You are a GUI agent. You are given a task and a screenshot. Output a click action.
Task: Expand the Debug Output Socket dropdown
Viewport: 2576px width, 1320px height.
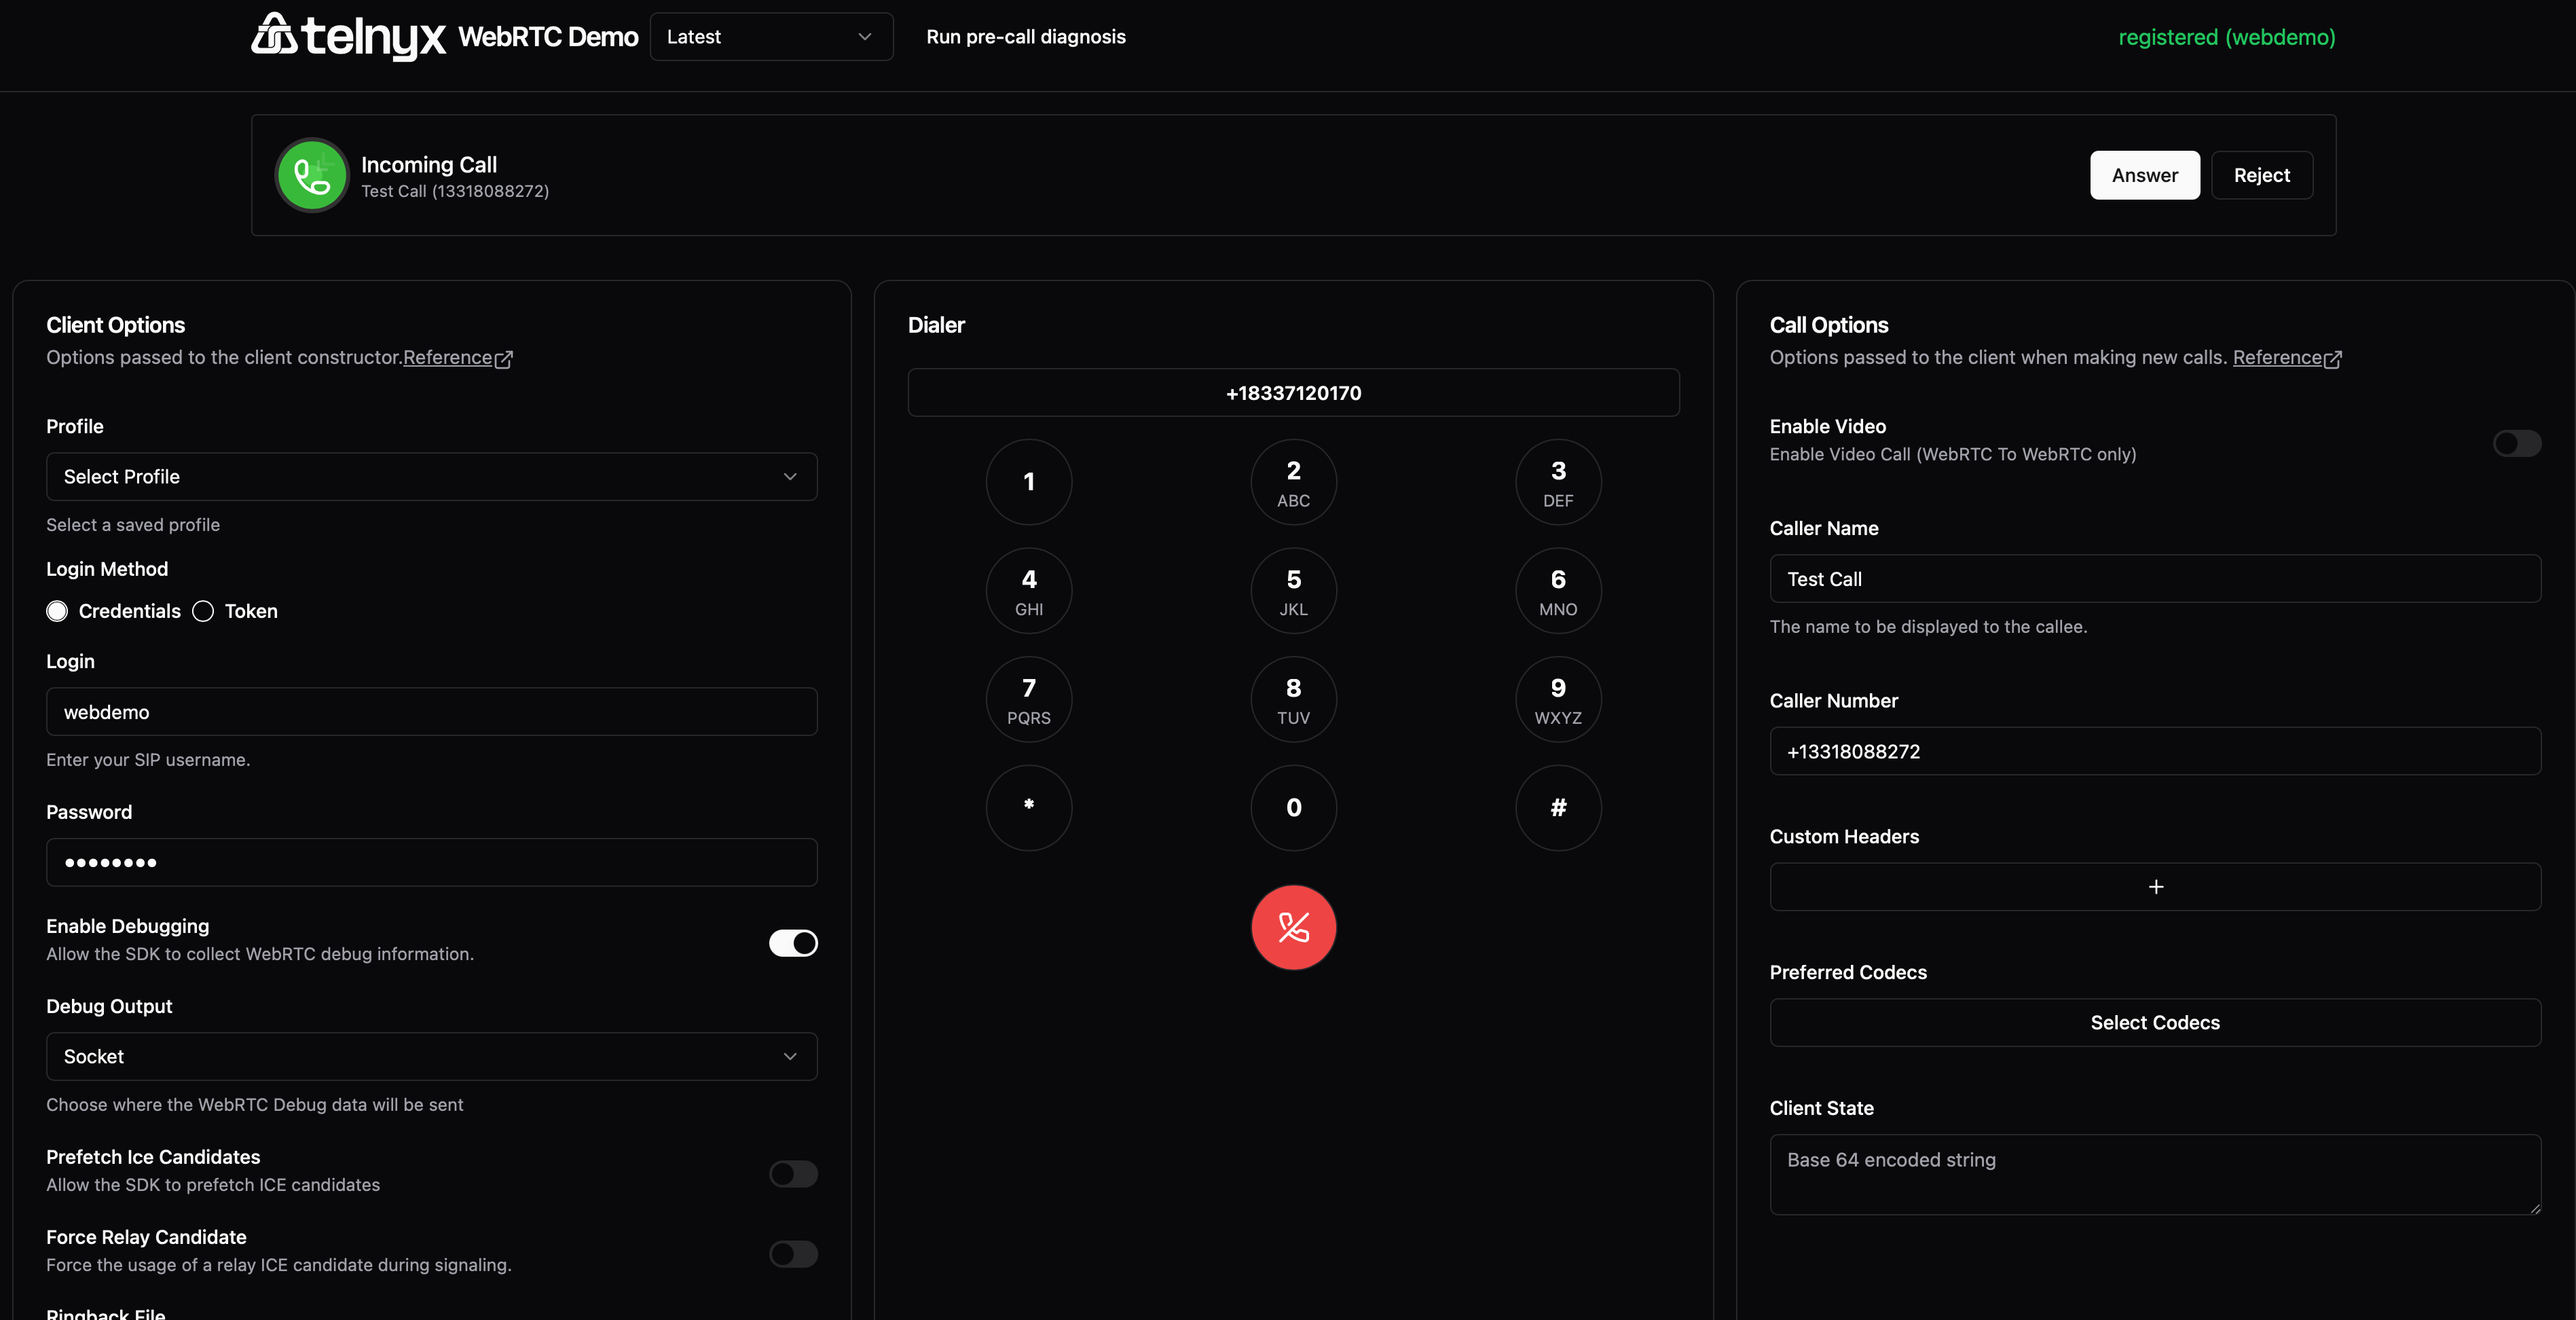431,1056
